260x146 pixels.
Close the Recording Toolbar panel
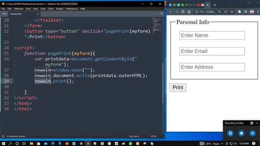[257, 123]
